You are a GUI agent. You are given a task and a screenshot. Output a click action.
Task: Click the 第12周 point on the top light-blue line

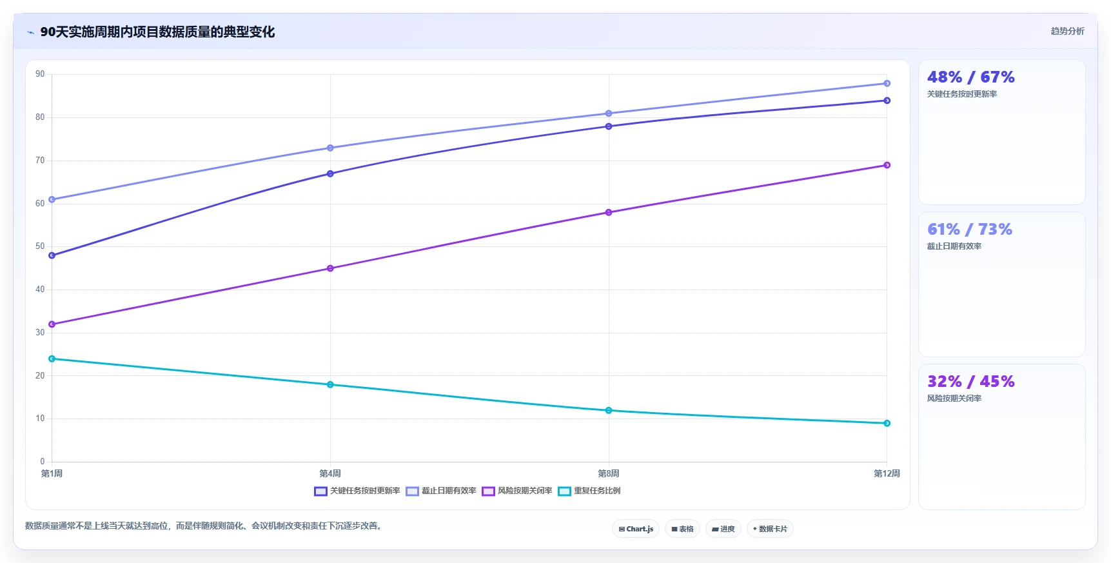[887, 83]
